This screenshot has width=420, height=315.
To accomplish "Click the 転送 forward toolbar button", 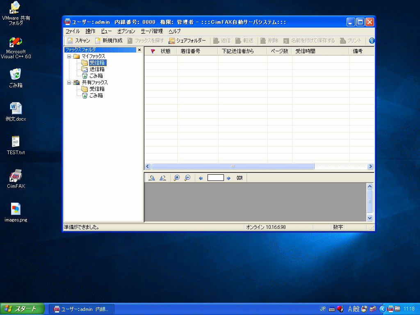I will (244, 41).
